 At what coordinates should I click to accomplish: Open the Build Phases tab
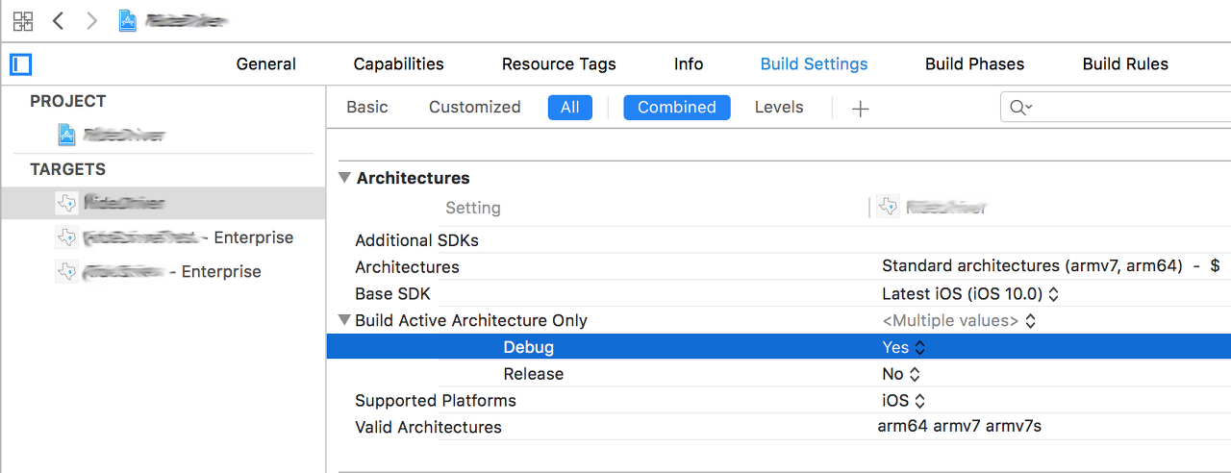pos(974,64)
